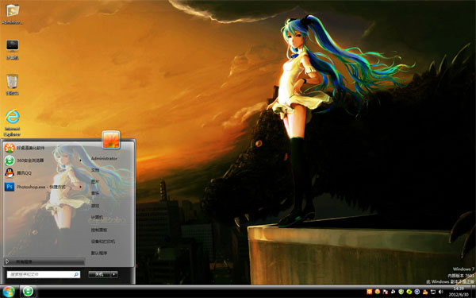Open the volume speaker tray icon
Viewport: 476px width, 298px height.
(441, 292)
